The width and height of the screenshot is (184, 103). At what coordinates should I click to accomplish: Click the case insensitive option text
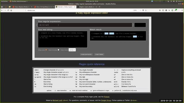tap(62, 90)
